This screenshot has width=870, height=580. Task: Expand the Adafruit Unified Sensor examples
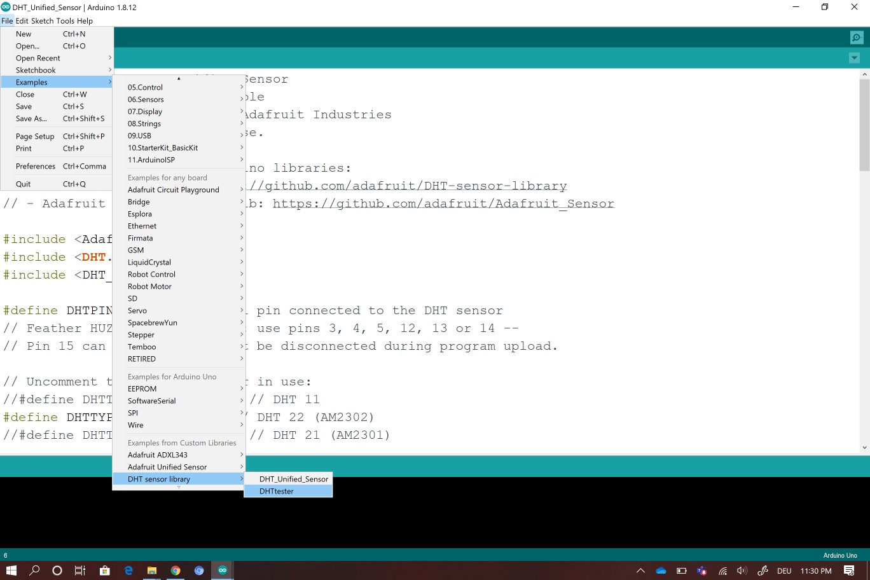[179, 467]
